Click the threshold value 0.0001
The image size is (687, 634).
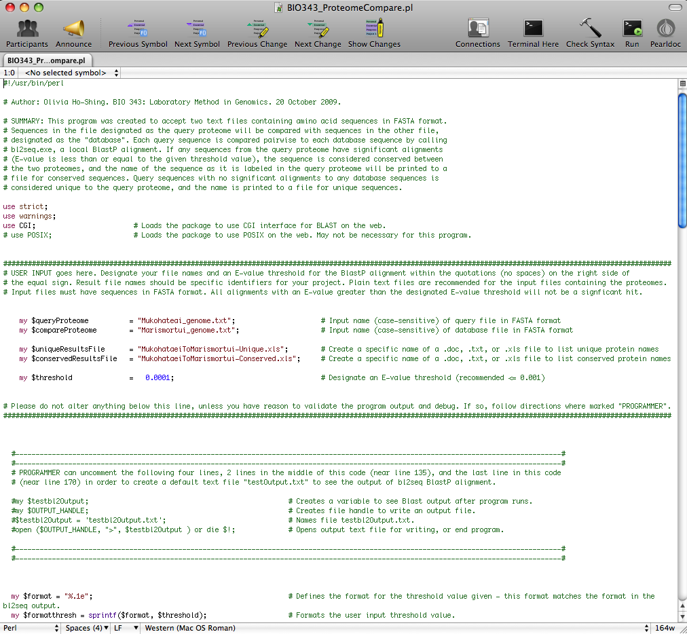pos(157,377)
